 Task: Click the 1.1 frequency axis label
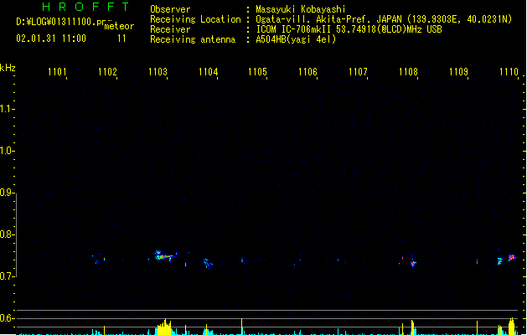tap(7, 109)
